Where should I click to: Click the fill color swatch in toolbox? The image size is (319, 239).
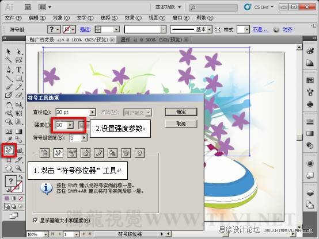pos(10,180)
